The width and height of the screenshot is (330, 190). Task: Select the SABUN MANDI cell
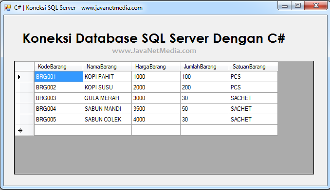point(107,109)
